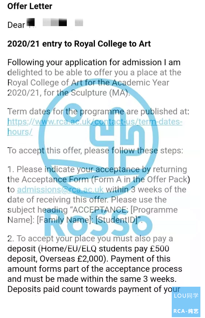This screenshot has width=205, height=318.
Task: Click the 'hours/' second line of link
Action: point(20,132)
